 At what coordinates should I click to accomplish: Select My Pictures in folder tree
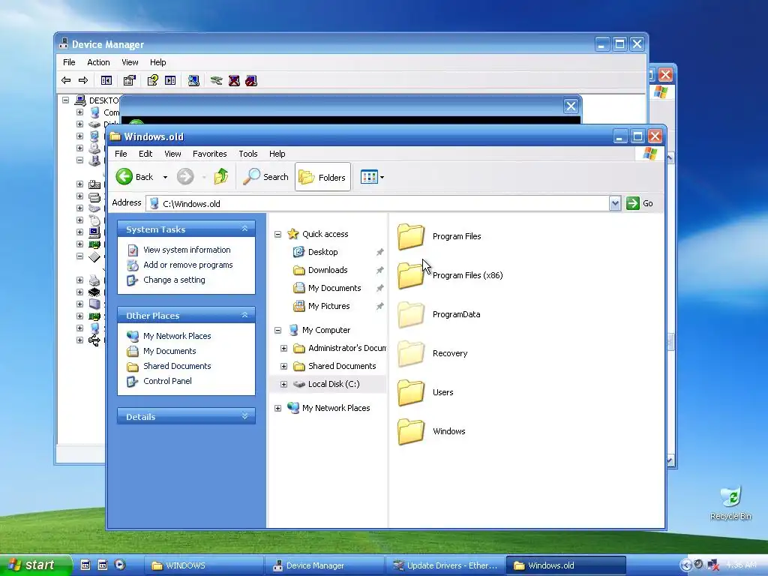coord(328,306)
